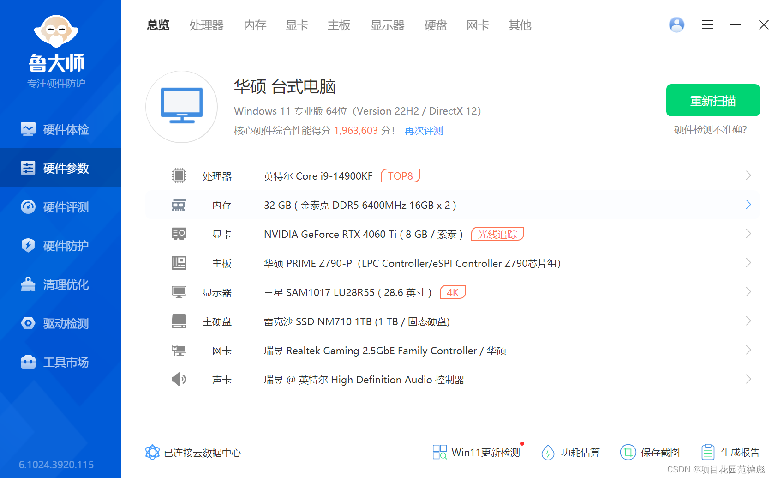
Task: Open 硬件体检 in the sidebar
Action: coord(60,129)
